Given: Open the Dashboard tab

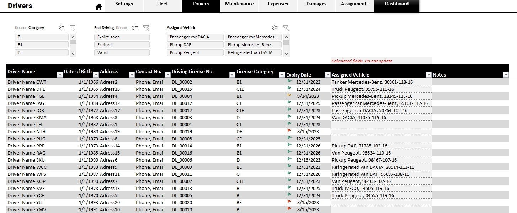Looking at the screenshot, I should (x=396, y=6).
